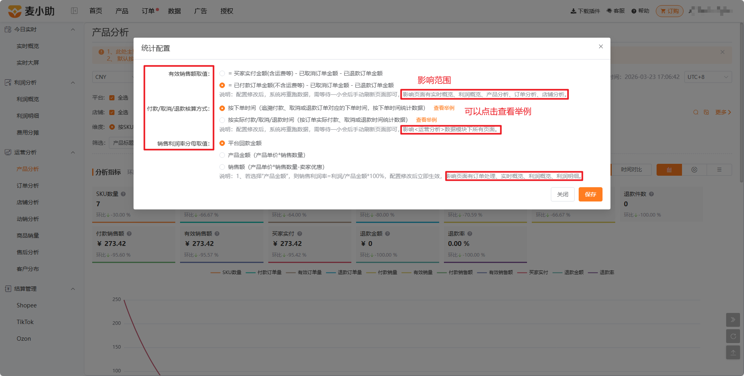Image resolution: width=744 pixels, height=376 pixels.
Task: Toggle the 平台 全选 checkbox
Action: [112, 98]
